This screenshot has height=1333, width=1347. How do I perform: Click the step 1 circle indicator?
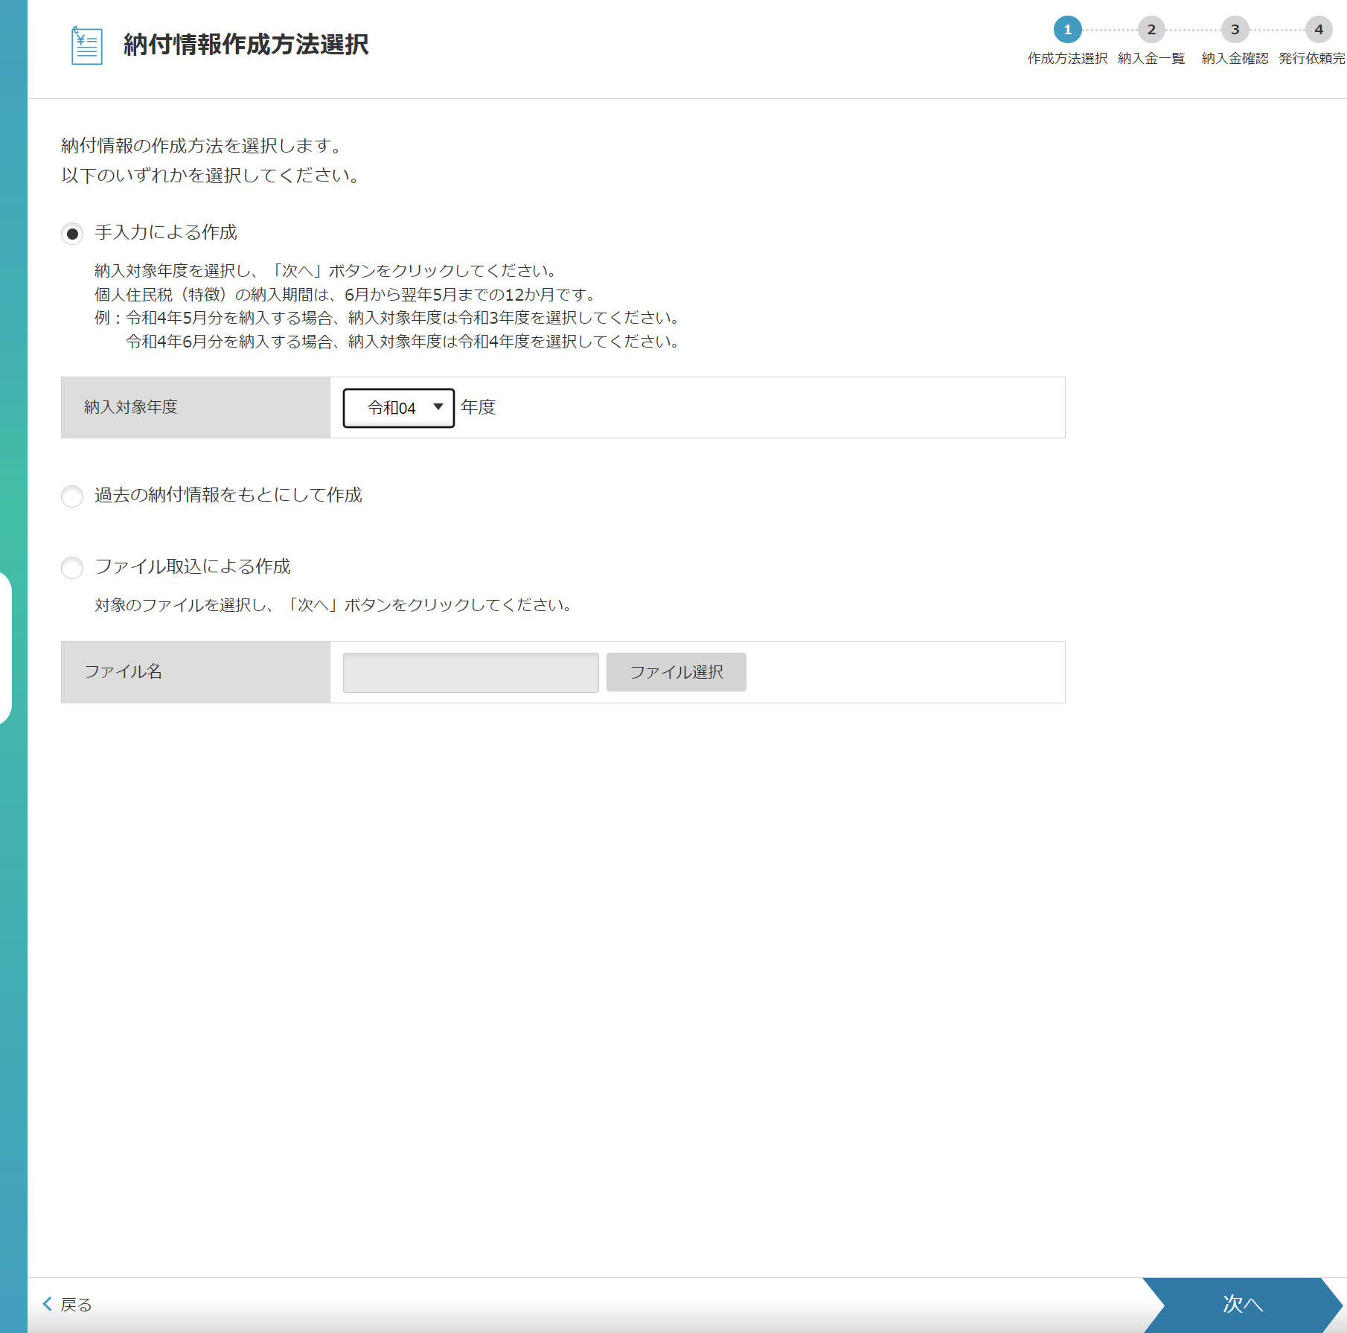point(1067,30)
